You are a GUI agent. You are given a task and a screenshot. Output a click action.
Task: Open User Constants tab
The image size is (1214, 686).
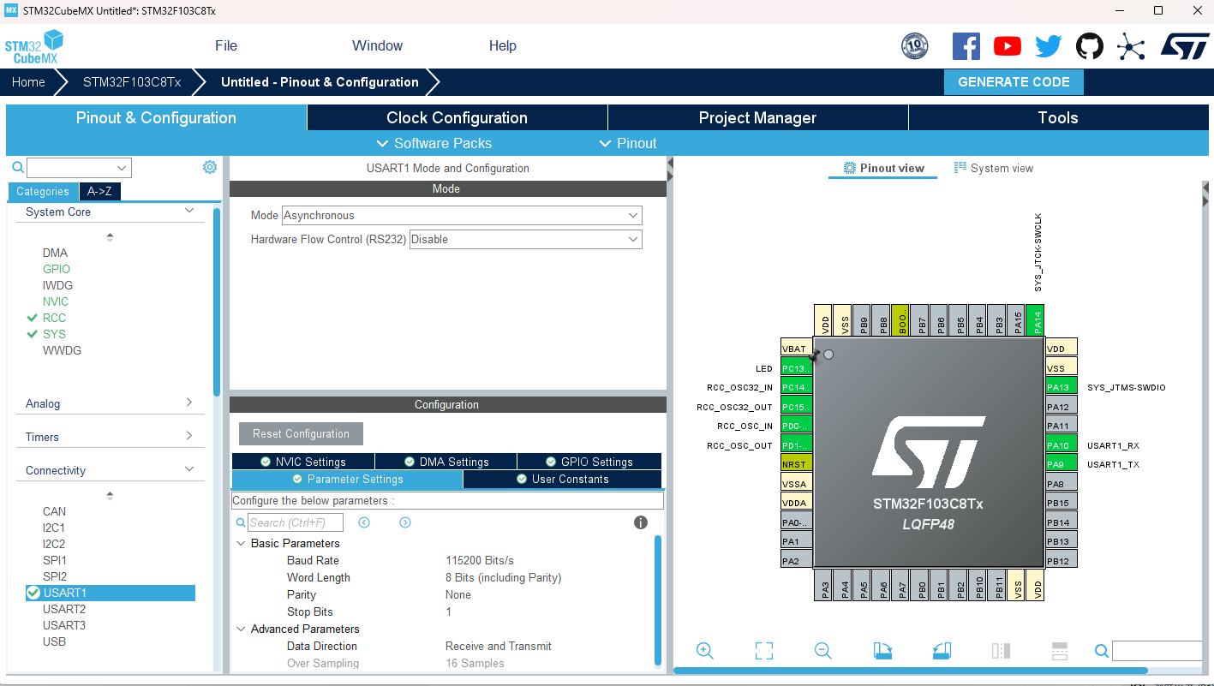(x=562, y=479)
